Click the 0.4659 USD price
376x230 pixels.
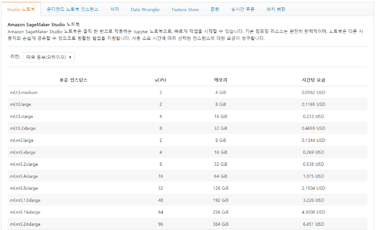[313, 128]
